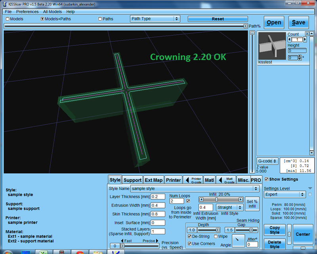
Task: Switch to the Ext Map tab
Action: pyautogui.click(x=154, y=180)
